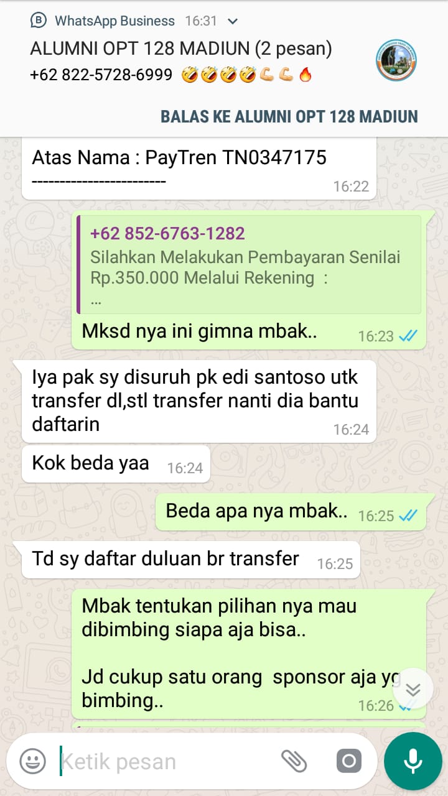Tap the paperclip attachment icon

[x=294, y=761]
